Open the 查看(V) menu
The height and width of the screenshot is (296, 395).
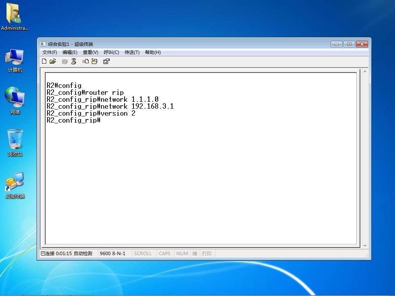(x=90, y=52)
